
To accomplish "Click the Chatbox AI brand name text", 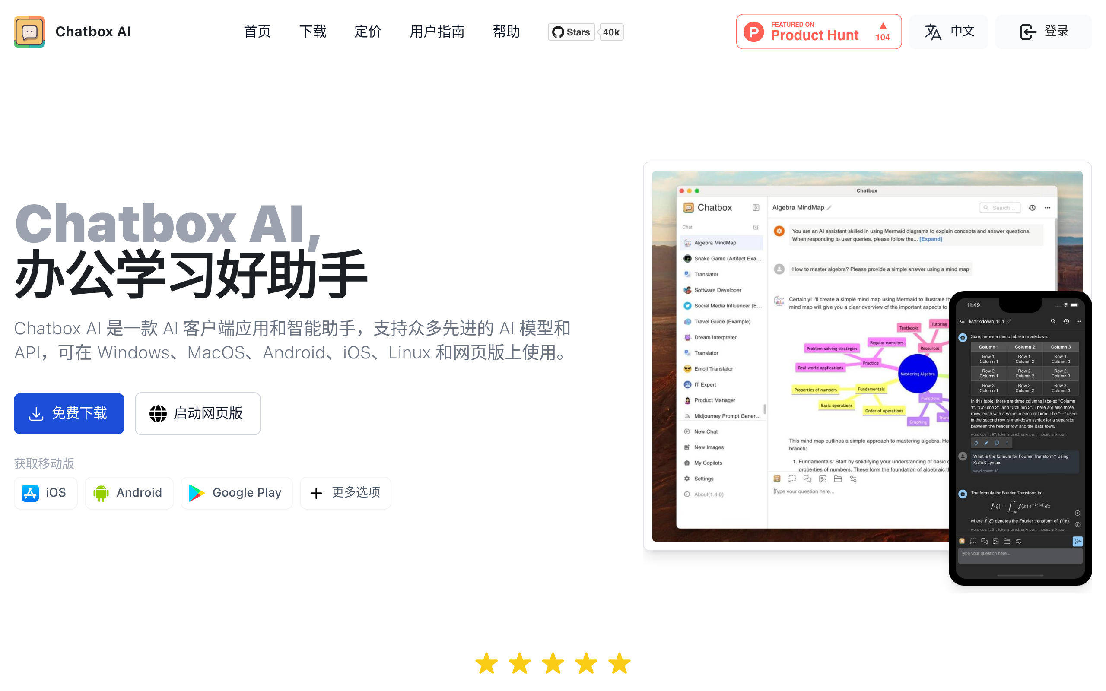I will [x=93, y=32].
